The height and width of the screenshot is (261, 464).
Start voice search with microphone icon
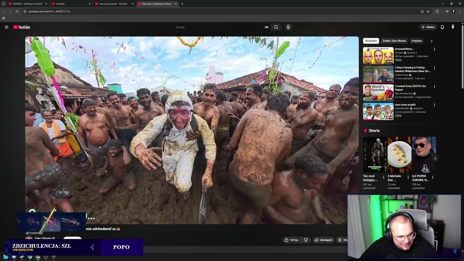pos(288,27)
